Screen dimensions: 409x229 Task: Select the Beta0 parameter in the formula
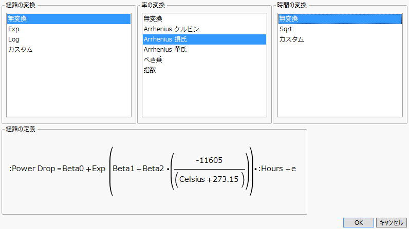(x=73, y=169)
